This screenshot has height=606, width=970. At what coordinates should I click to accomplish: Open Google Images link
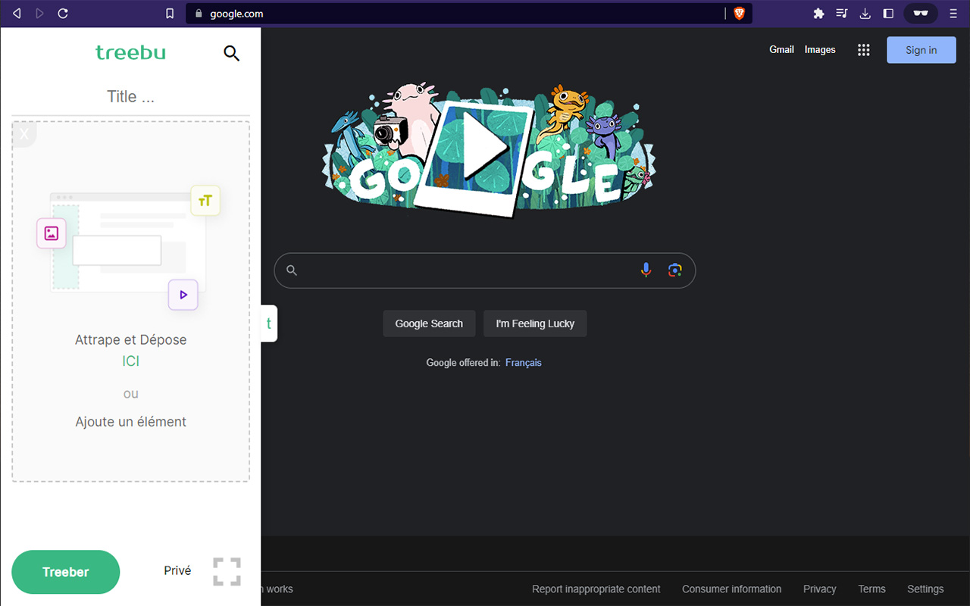coord(820,50)
